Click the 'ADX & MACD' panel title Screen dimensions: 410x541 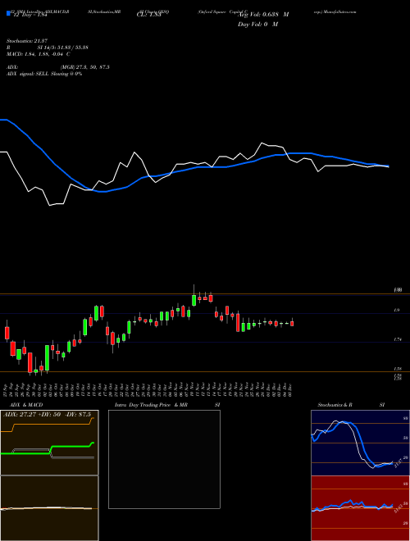(x=26, y=405)
